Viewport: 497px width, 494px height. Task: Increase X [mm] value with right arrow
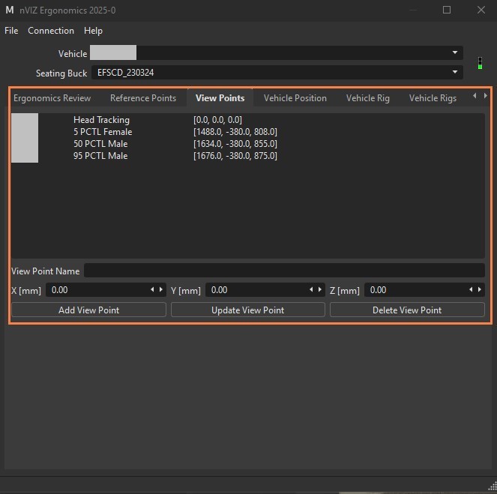pyautogui.click(x=161, y=289)
